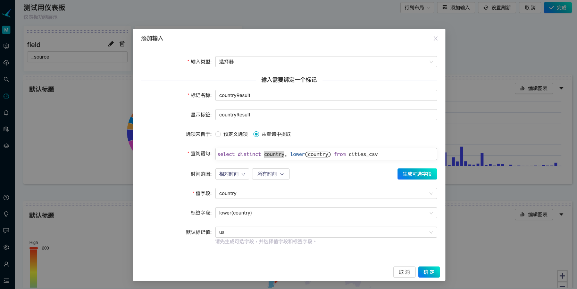Open the cloud upload sidebar icon
The image size is (577, 289).
click(6, 63)
